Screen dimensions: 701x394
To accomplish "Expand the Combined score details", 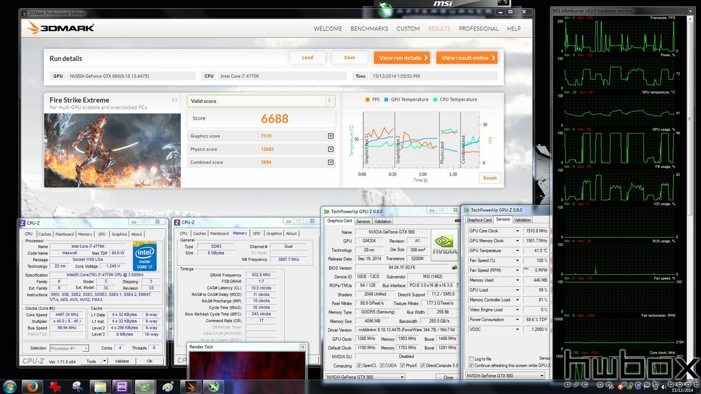I will click(x=331, y=163).
